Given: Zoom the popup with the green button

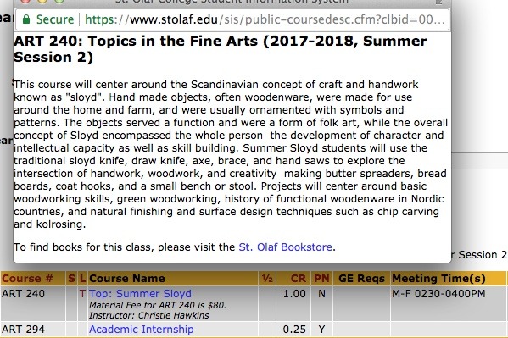Looking at the screenshot, I should click(59, 1).
